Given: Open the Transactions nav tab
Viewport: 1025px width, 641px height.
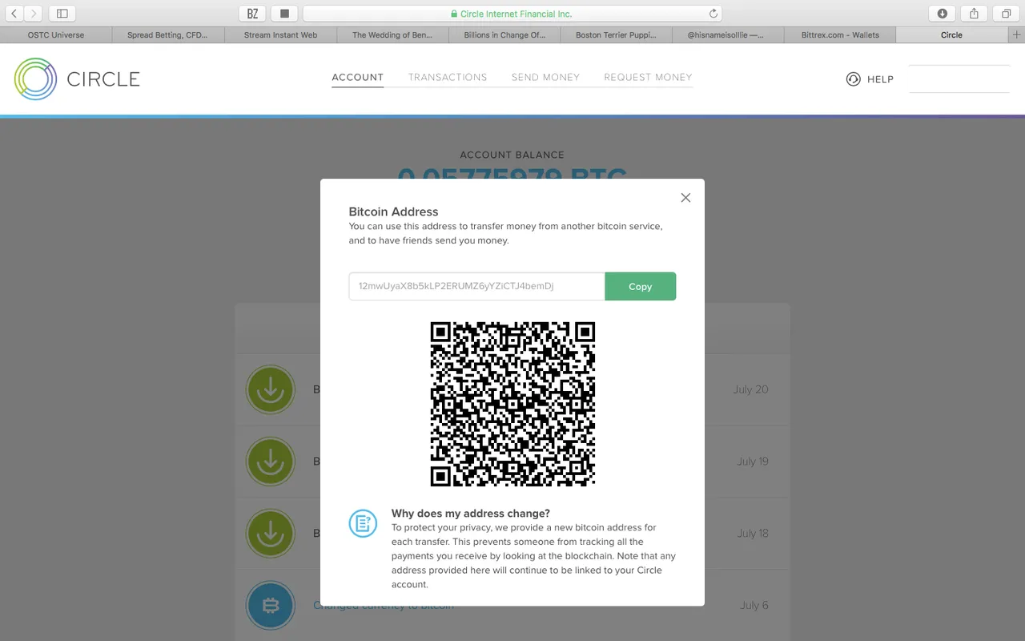Looking at the screenshot, I should 448,78.
